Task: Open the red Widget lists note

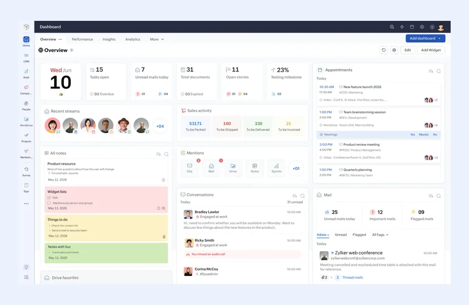Action: pyautogui.click(x=106, y=200)
